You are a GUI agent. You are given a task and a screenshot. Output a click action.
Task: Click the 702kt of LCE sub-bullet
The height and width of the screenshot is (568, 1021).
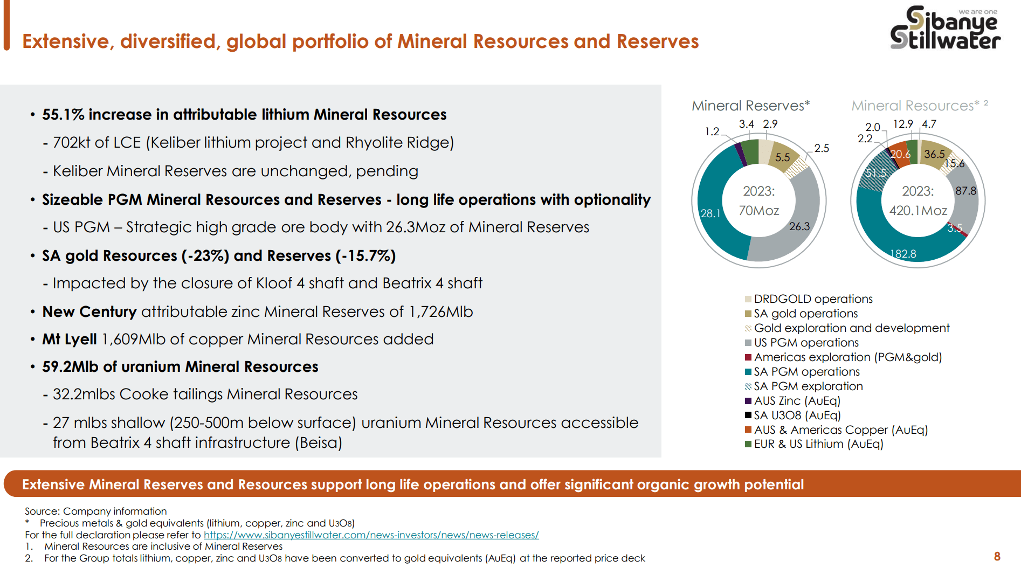(253, 142)
